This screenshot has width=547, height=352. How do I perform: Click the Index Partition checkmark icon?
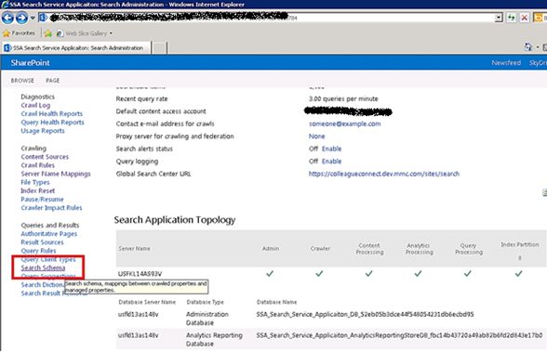click(x=519, y=274)
